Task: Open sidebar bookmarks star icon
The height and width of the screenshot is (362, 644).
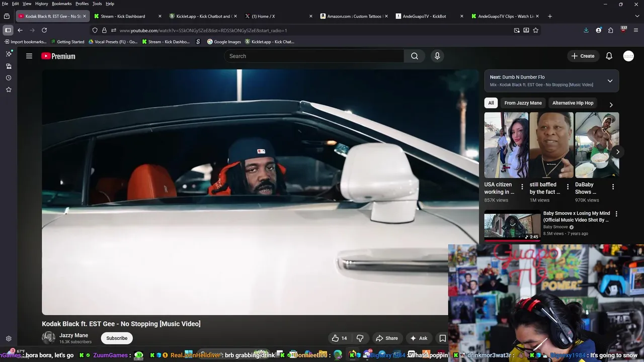Action: (x=9, y=89)
